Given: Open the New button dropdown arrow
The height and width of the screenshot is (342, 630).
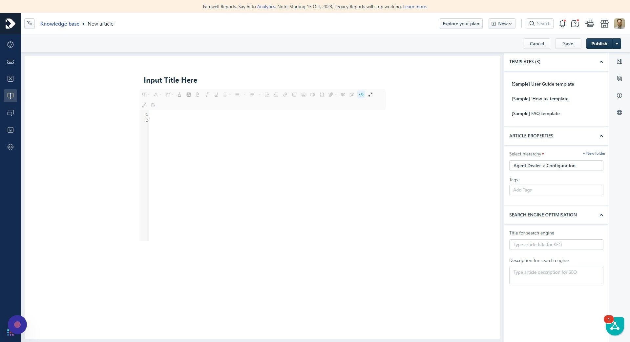Looking at the screenshot, I should [x=511, y=24].
